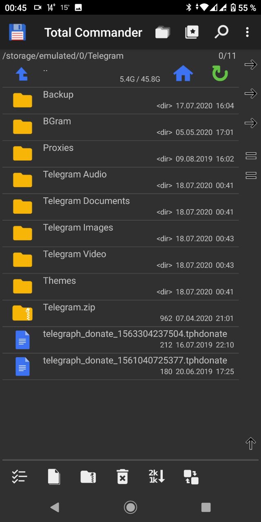Tap the battery 55 % status indicator
This screenshot has width=261, height=522.
coord(244,7)
